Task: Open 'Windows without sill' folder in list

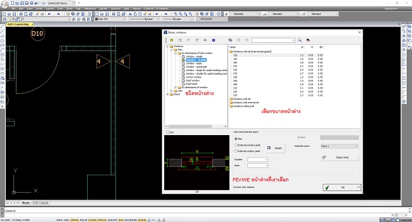Action: (243, 106)
